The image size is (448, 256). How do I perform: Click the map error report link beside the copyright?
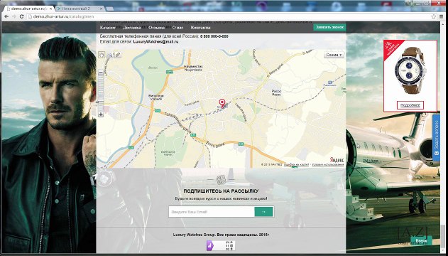[x=297, y=165]
